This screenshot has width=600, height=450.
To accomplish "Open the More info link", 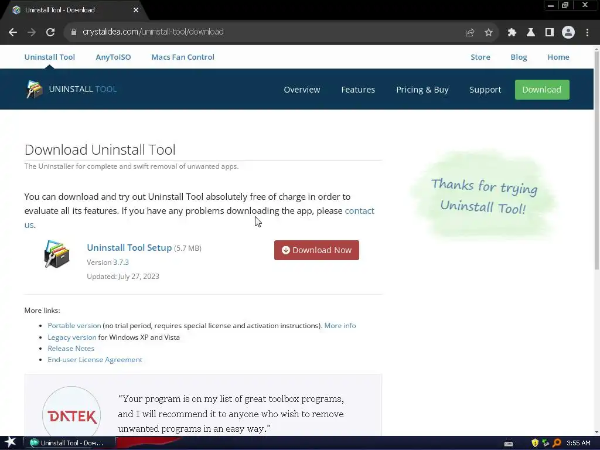I will (x=340, y=326).
